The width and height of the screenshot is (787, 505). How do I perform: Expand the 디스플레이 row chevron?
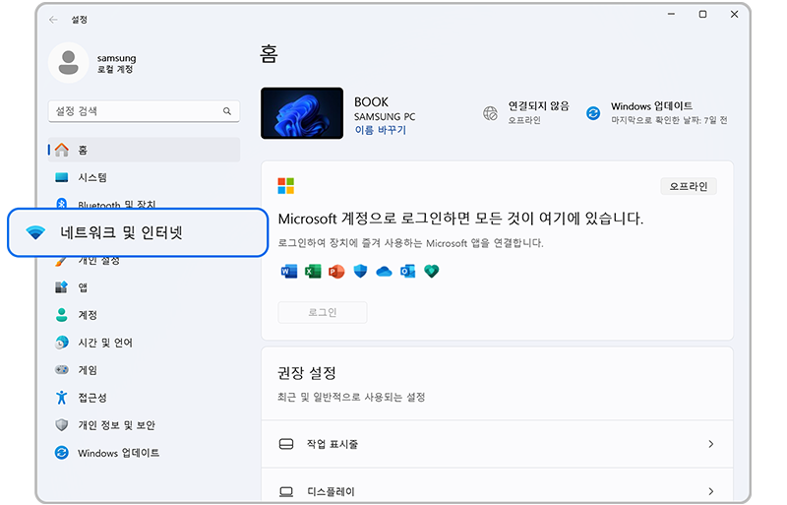(710, 491)
